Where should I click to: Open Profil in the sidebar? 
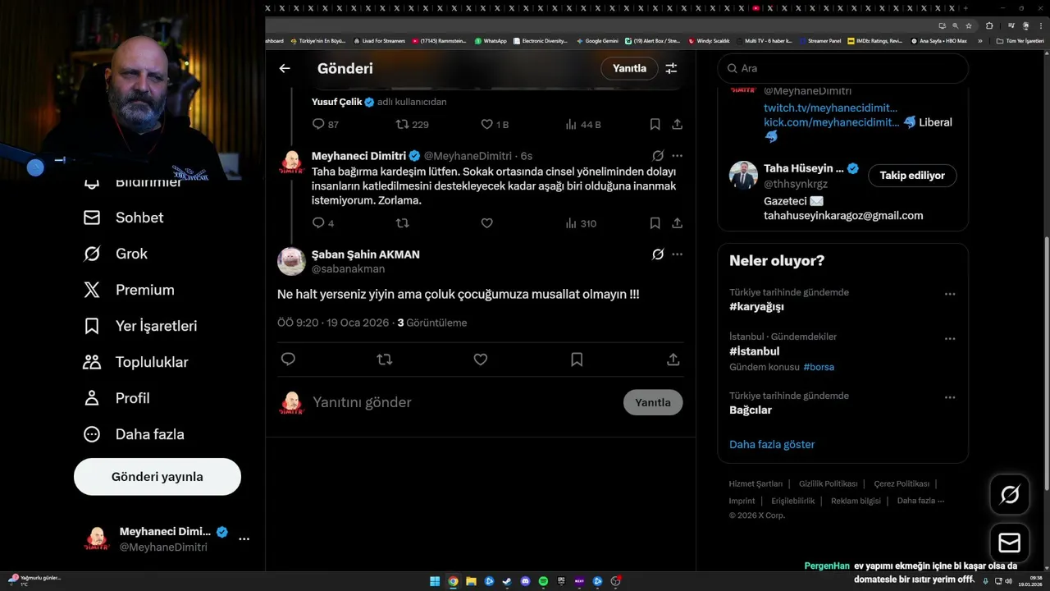click(x=117, y=398)
